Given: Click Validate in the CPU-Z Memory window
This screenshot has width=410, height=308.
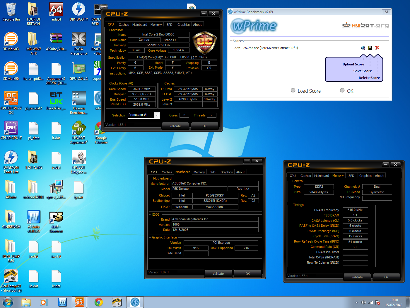Looking at the screenshot, I should [357, 277].
